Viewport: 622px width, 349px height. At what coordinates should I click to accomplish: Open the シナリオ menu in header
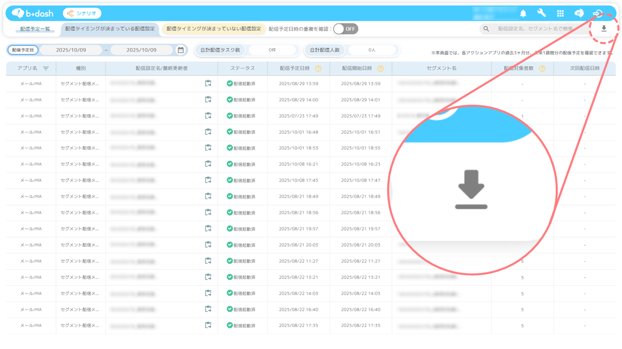[82, 13]
